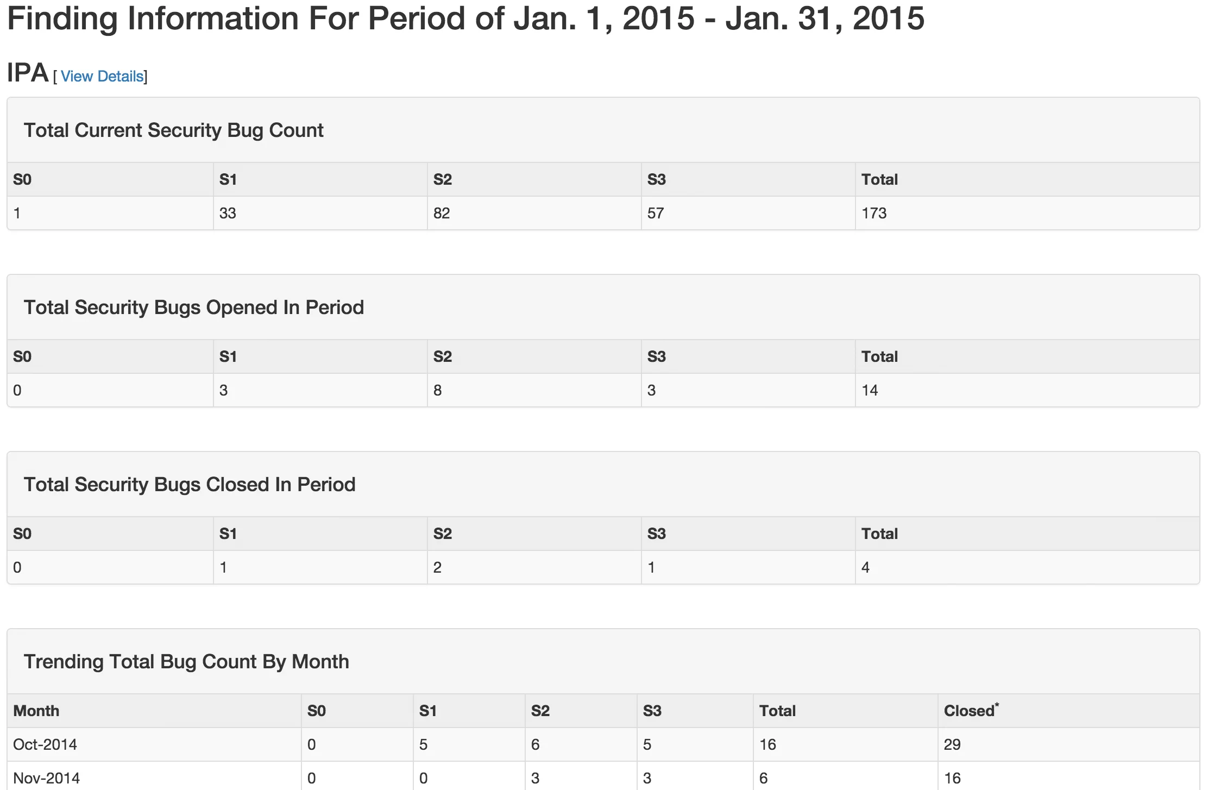Click the total 14 in Opened In Period table
This screenshot has width=1208, height=790.
[x=869, y=390]
